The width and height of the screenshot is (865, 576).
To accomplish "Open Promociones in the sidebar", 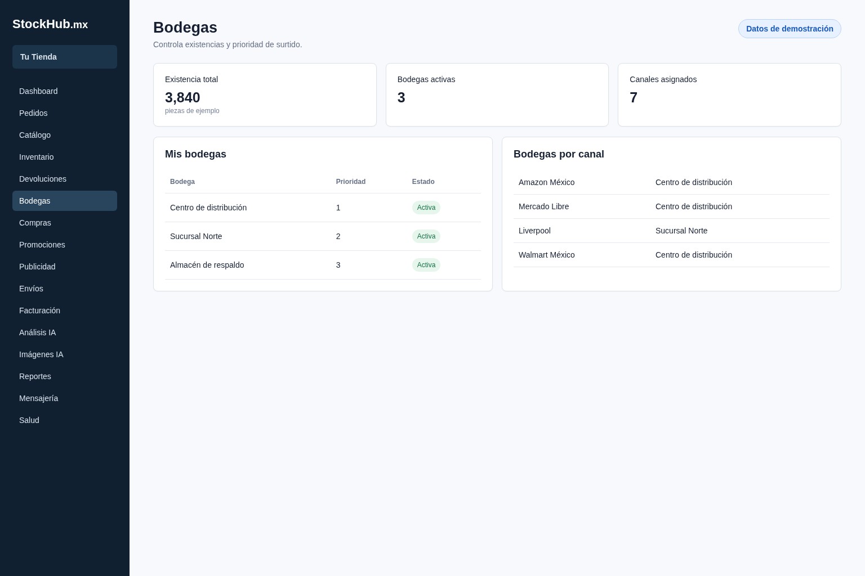I will click(x=65, y=245).
